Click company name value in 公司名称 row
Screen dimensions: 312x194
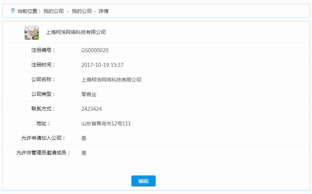coord(111,80)
